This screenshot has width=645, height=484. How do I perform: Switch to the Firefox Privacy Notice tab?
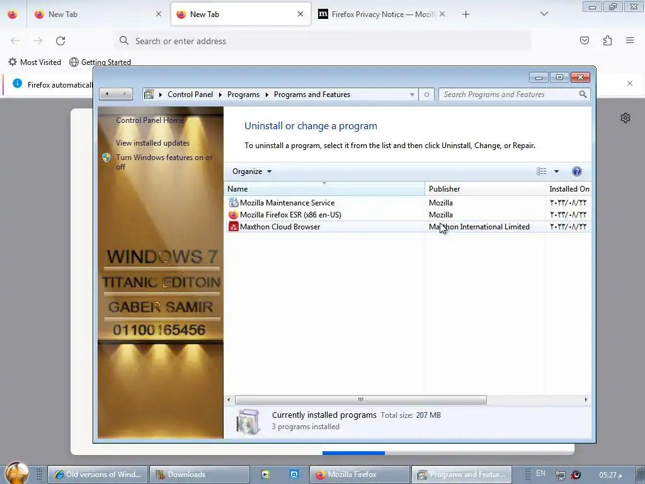(377, 14)
